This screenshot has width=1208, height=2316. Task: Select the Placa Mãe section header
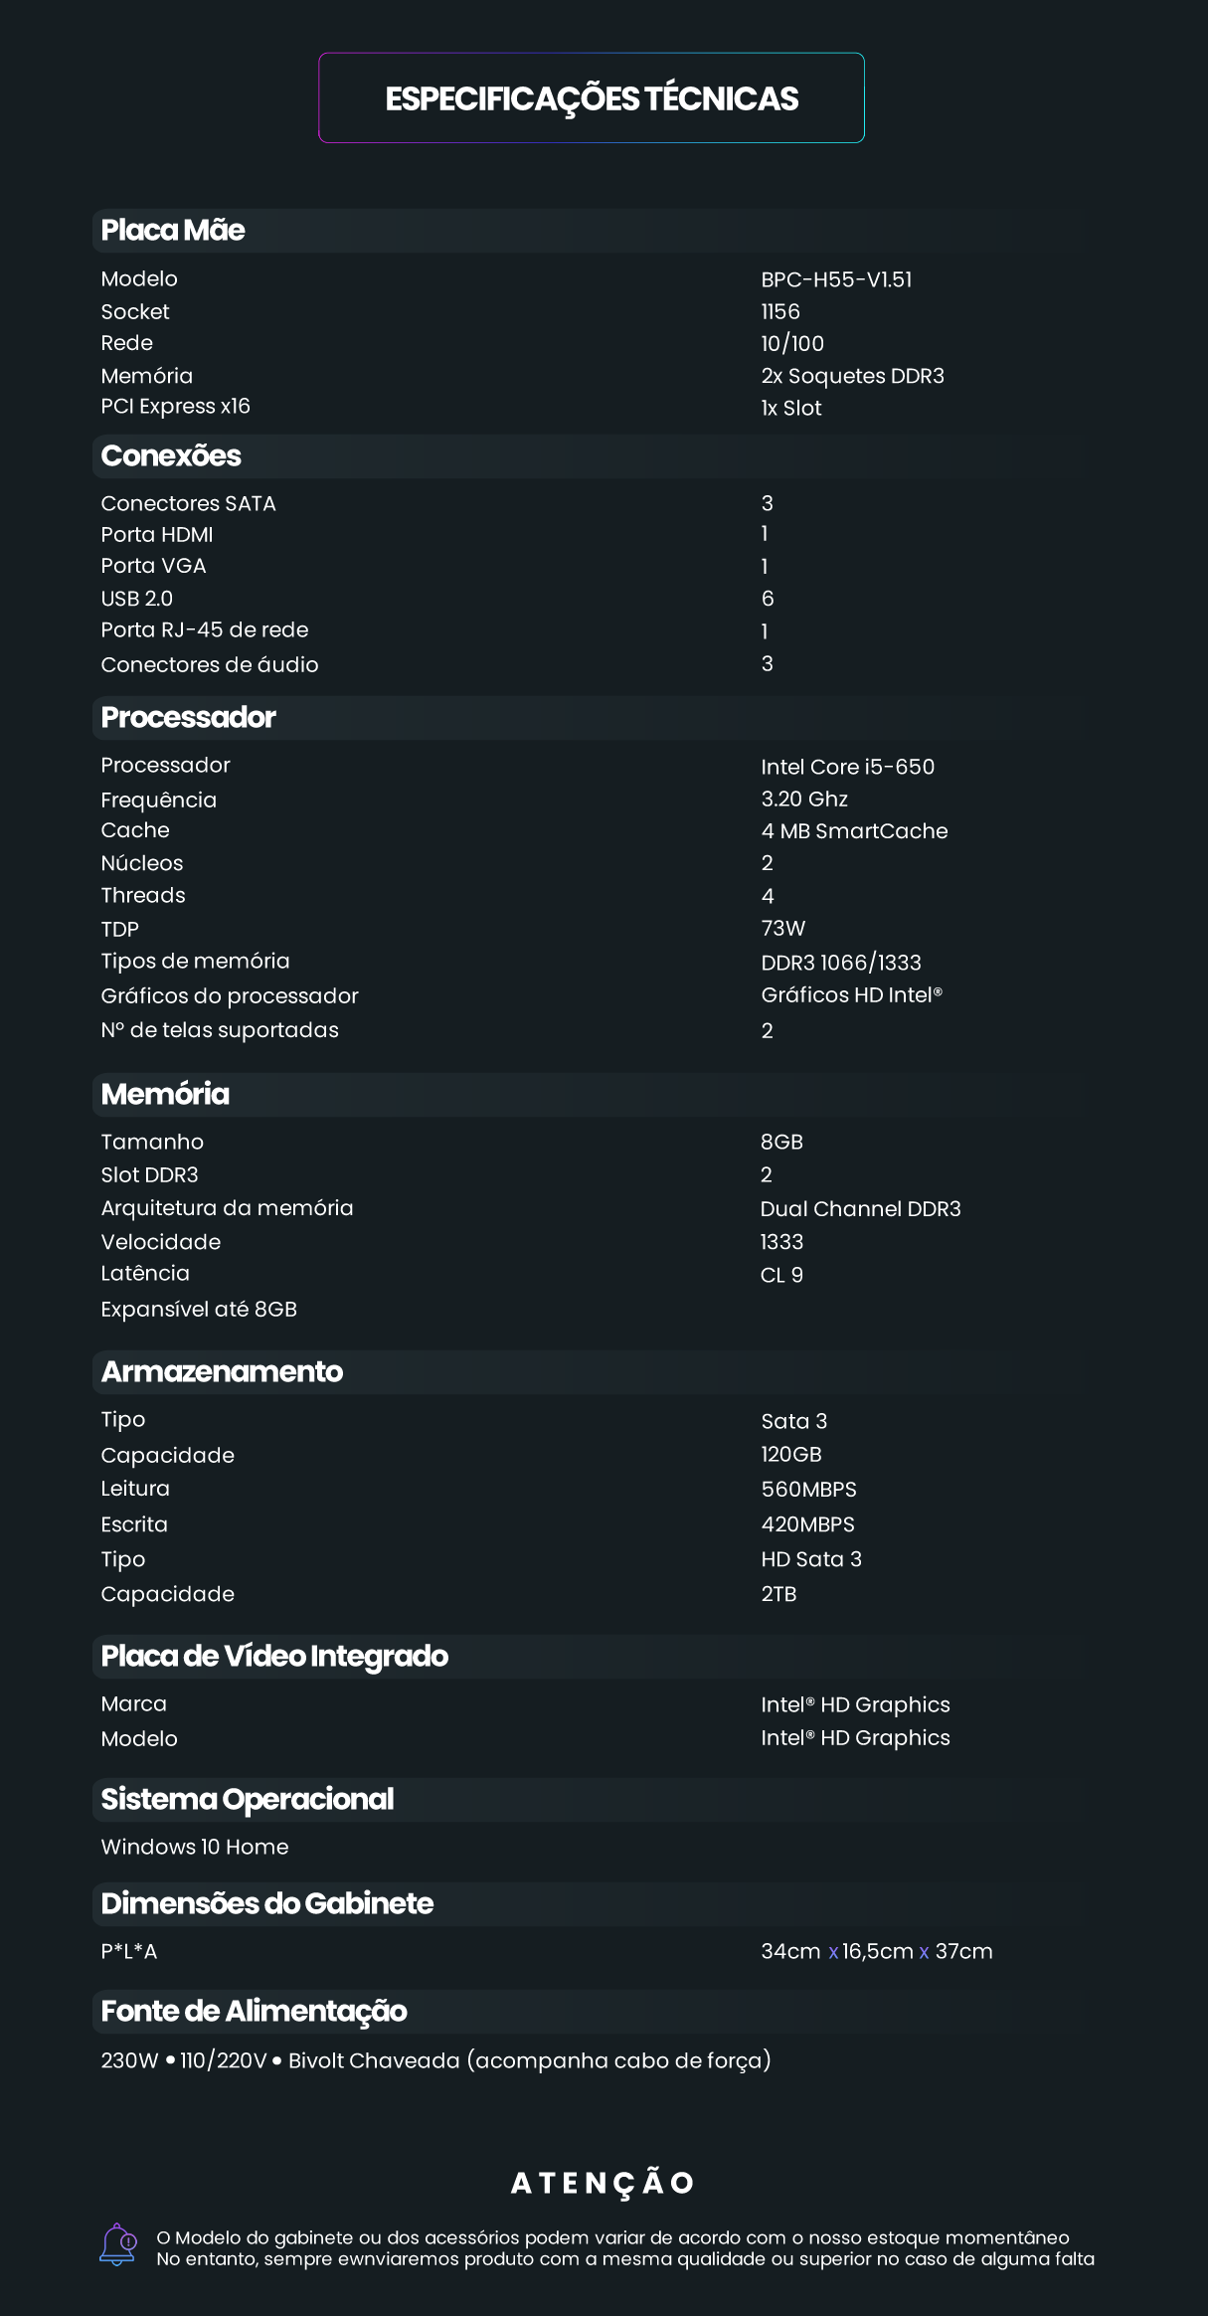[x=173, y=231]
